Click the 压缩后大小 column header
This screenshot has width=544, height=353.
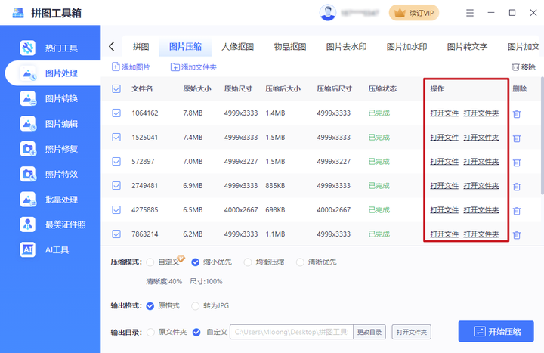click(x=283, y=89)
